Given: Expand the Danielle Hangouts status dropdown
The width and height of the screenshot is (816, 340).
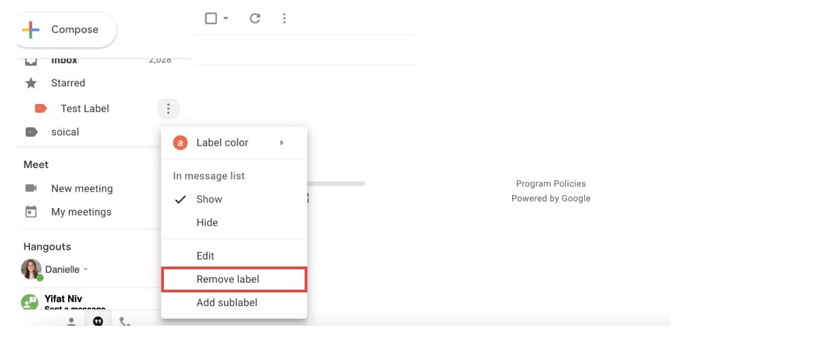Looking at the screenshot, I should click(x=86, y=270).
